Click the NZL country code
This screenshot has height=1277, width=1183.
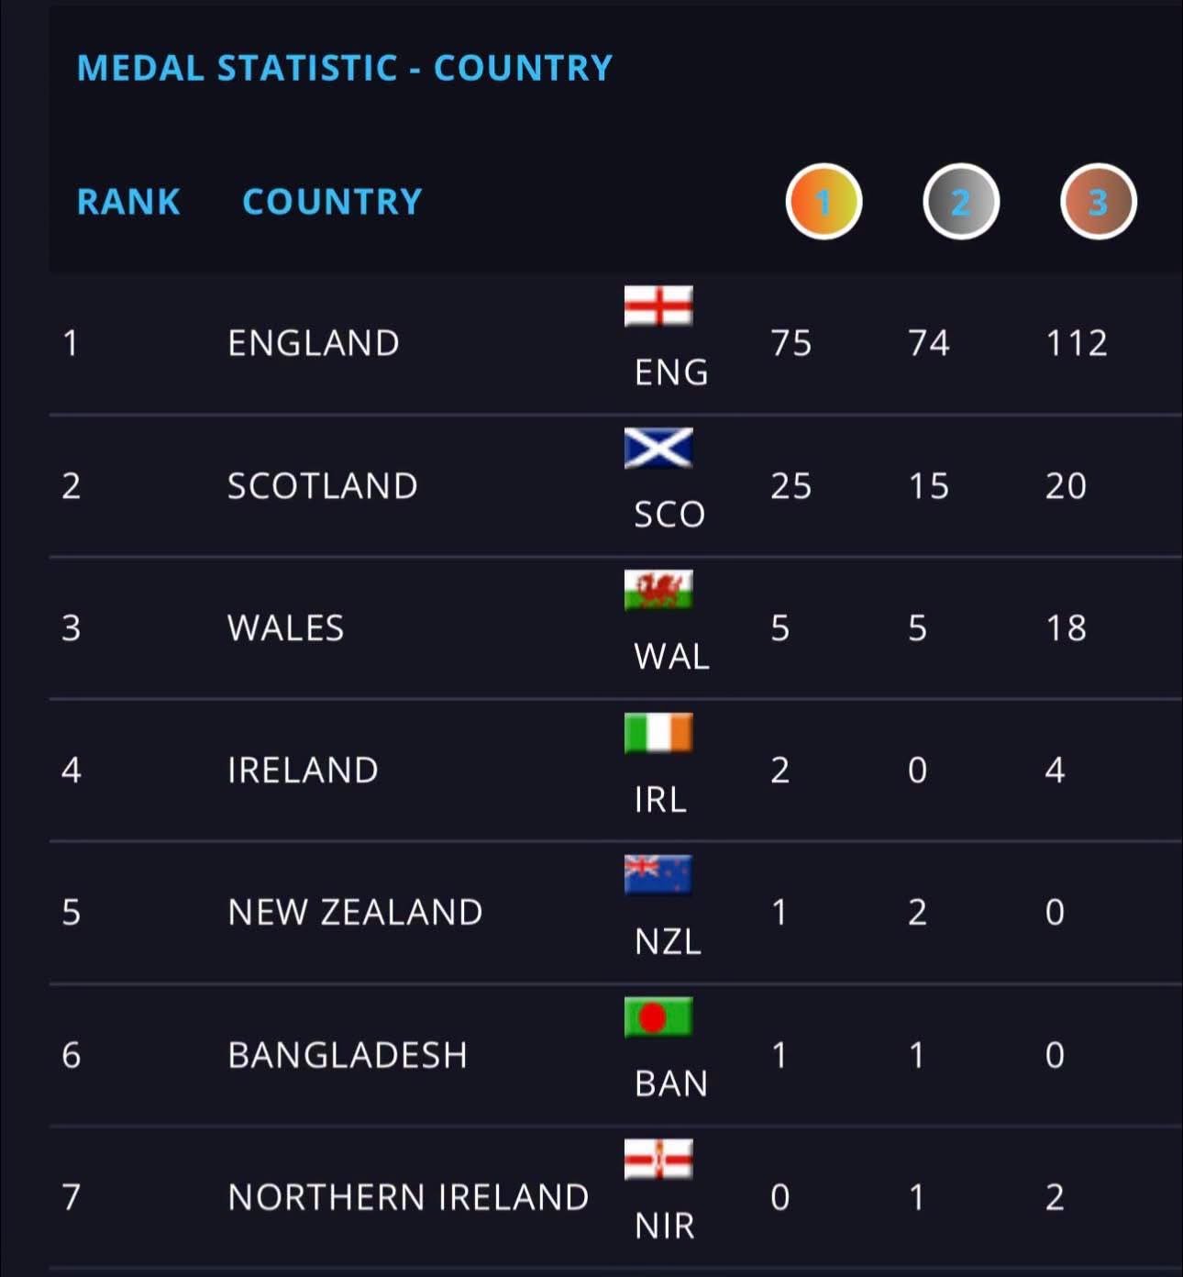tap(668, 941)
